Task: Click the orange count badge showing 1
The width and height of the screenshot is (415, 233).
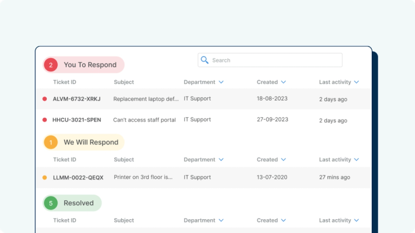Action: [x=51, y=142]
